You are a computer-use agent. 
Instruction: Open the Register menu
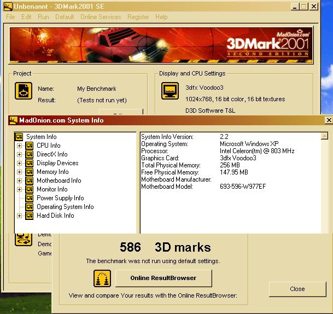[x=138, y=17]
